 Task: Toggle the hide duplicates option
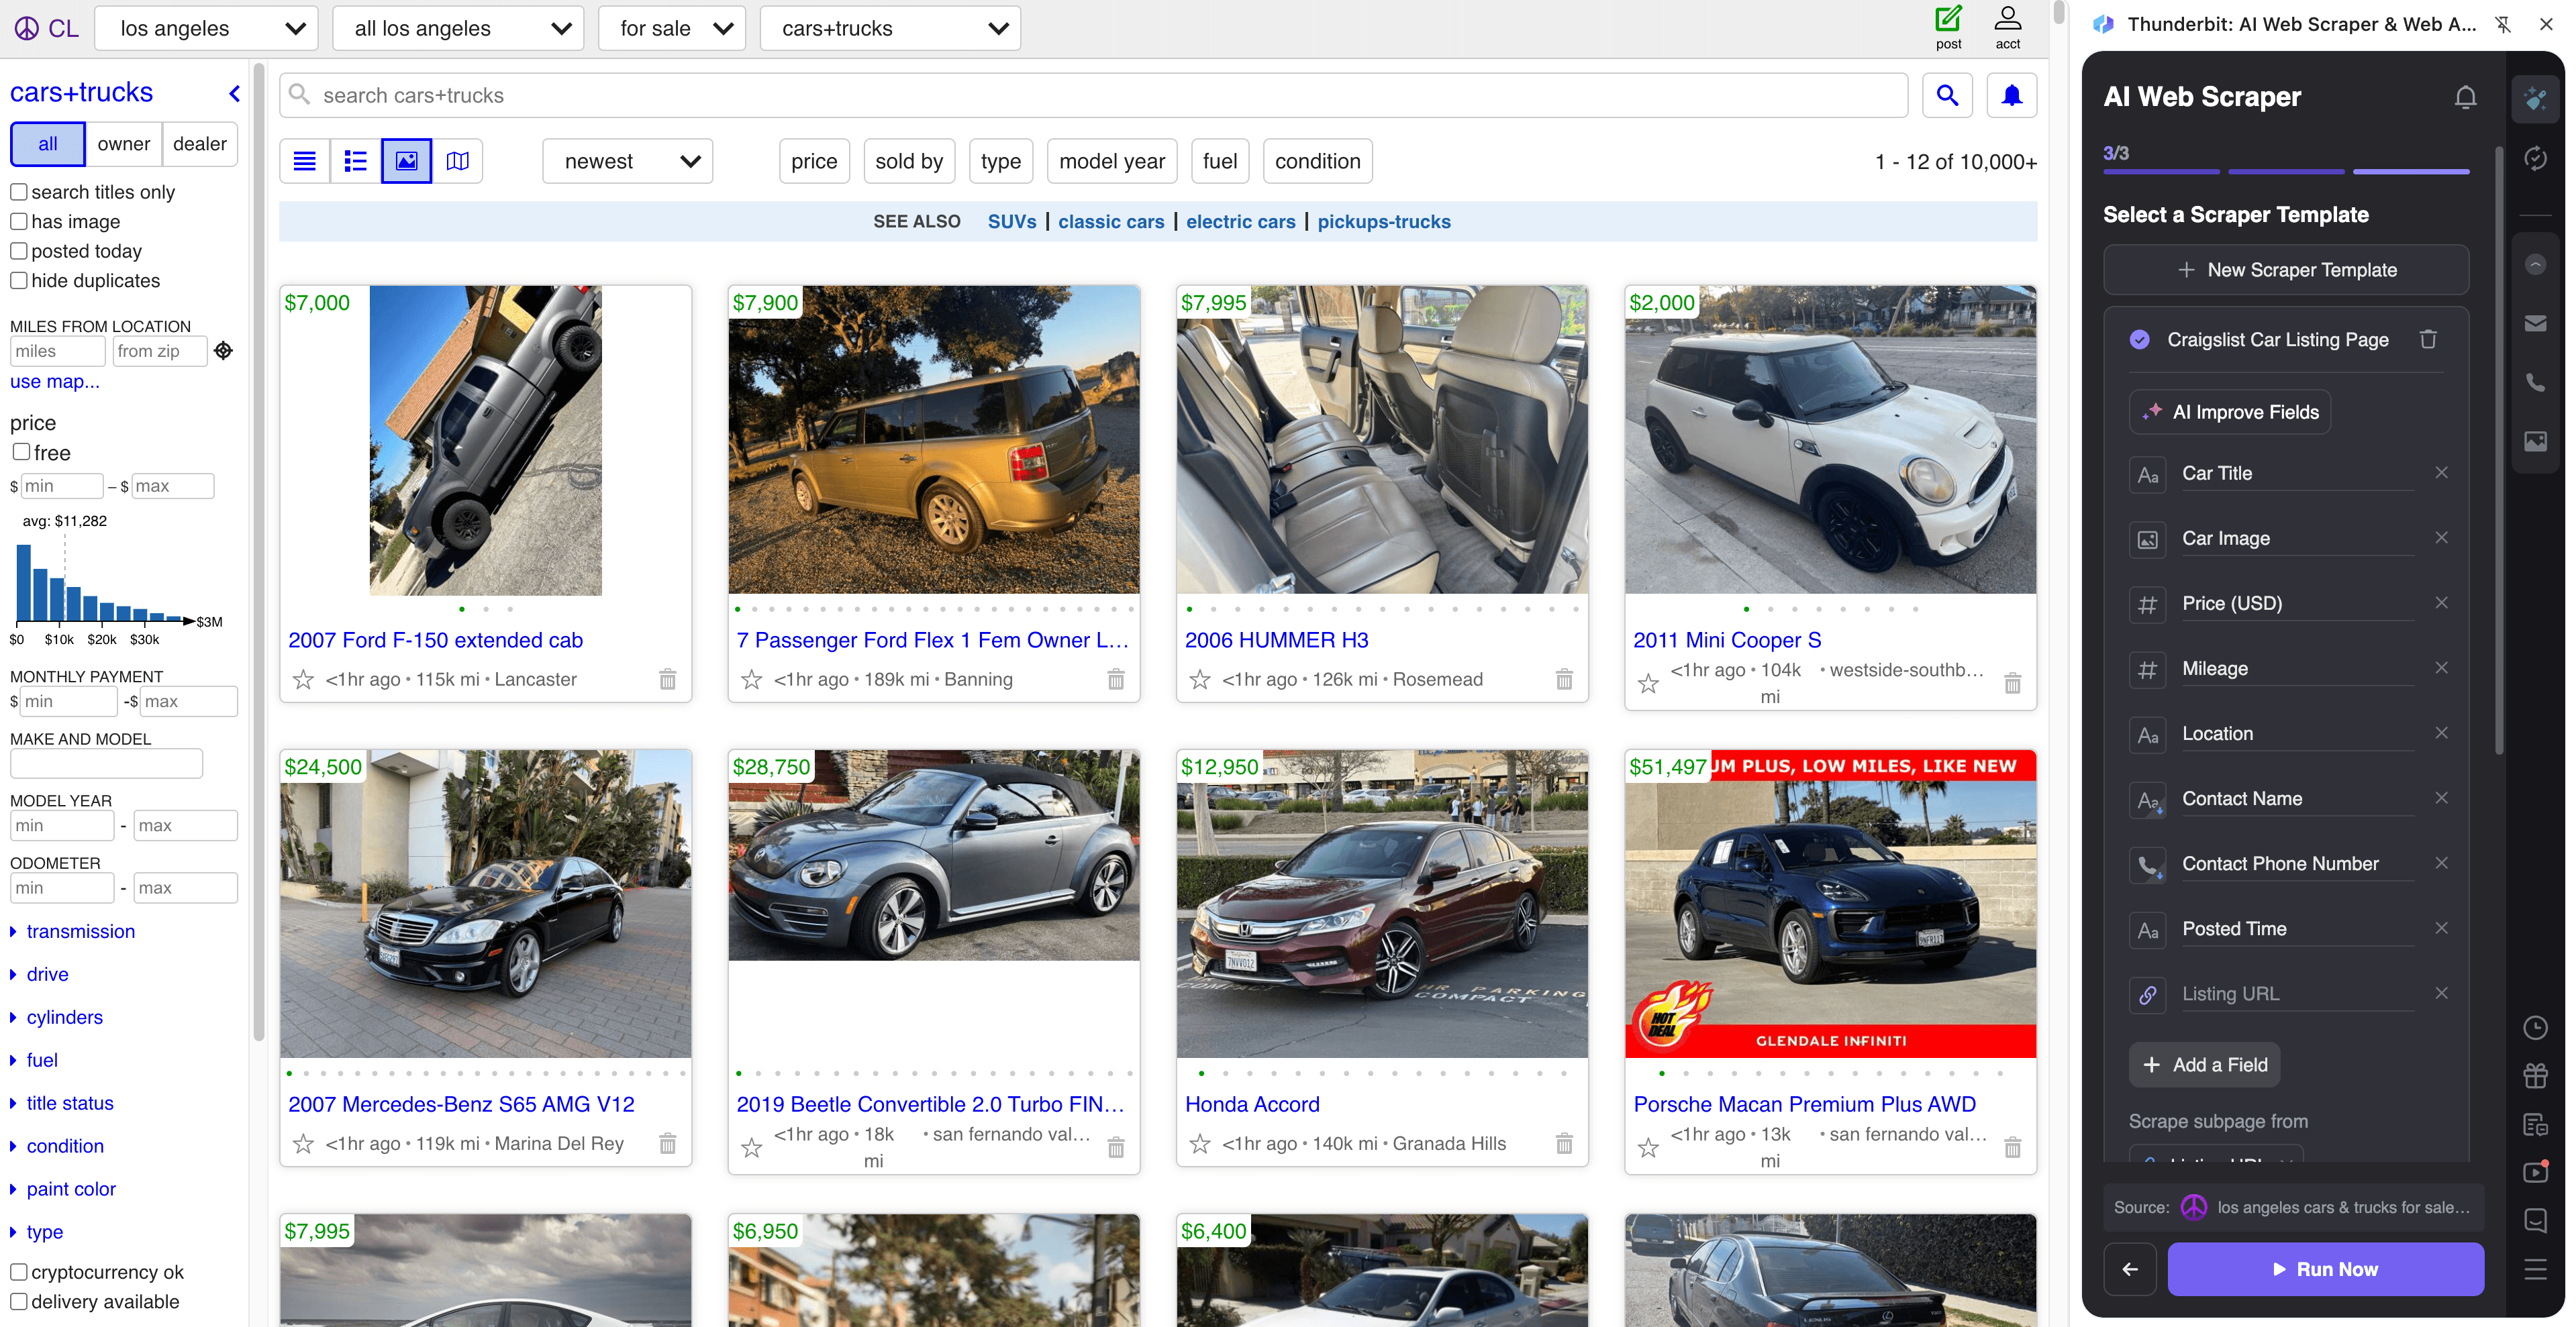[20, 281]
